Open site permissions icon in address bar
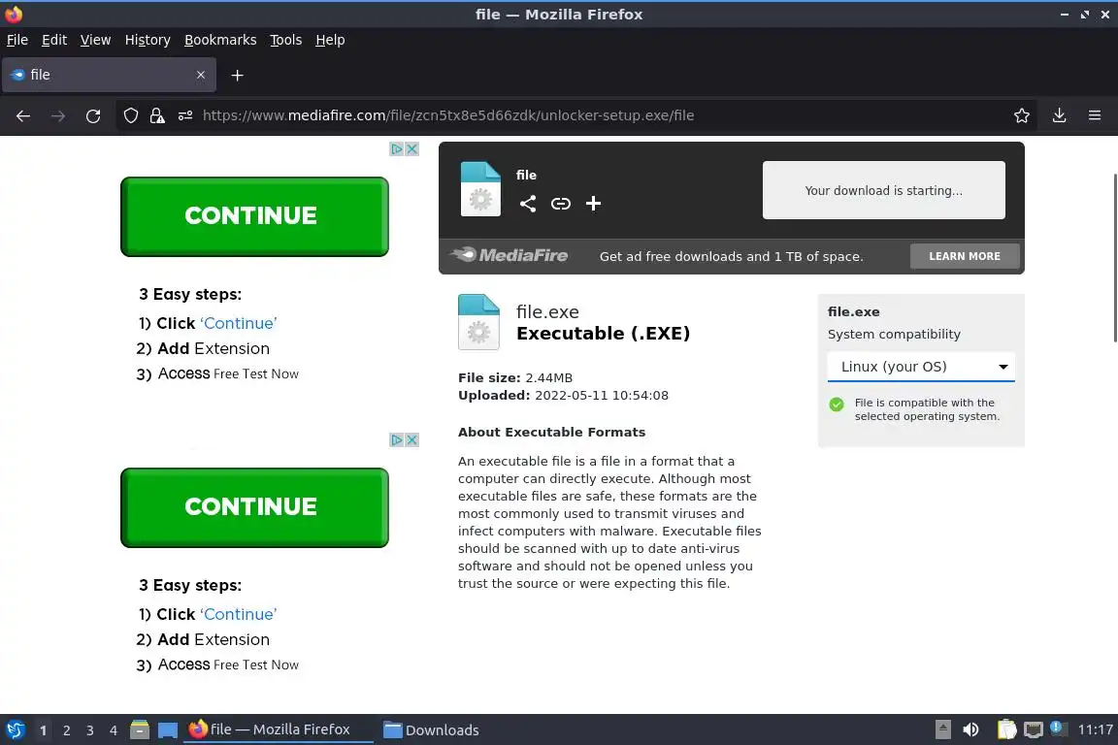1118x745 pixels. pyautogui.click(x=185, y=115)
